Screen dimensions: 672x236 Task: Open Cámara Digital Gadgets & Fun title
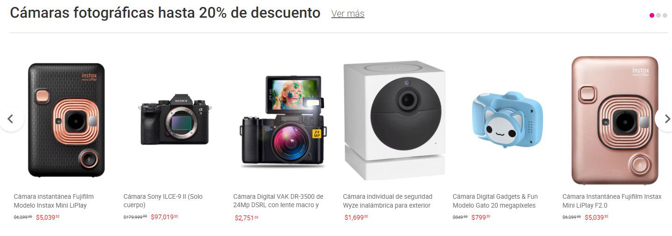coord(495,201)
